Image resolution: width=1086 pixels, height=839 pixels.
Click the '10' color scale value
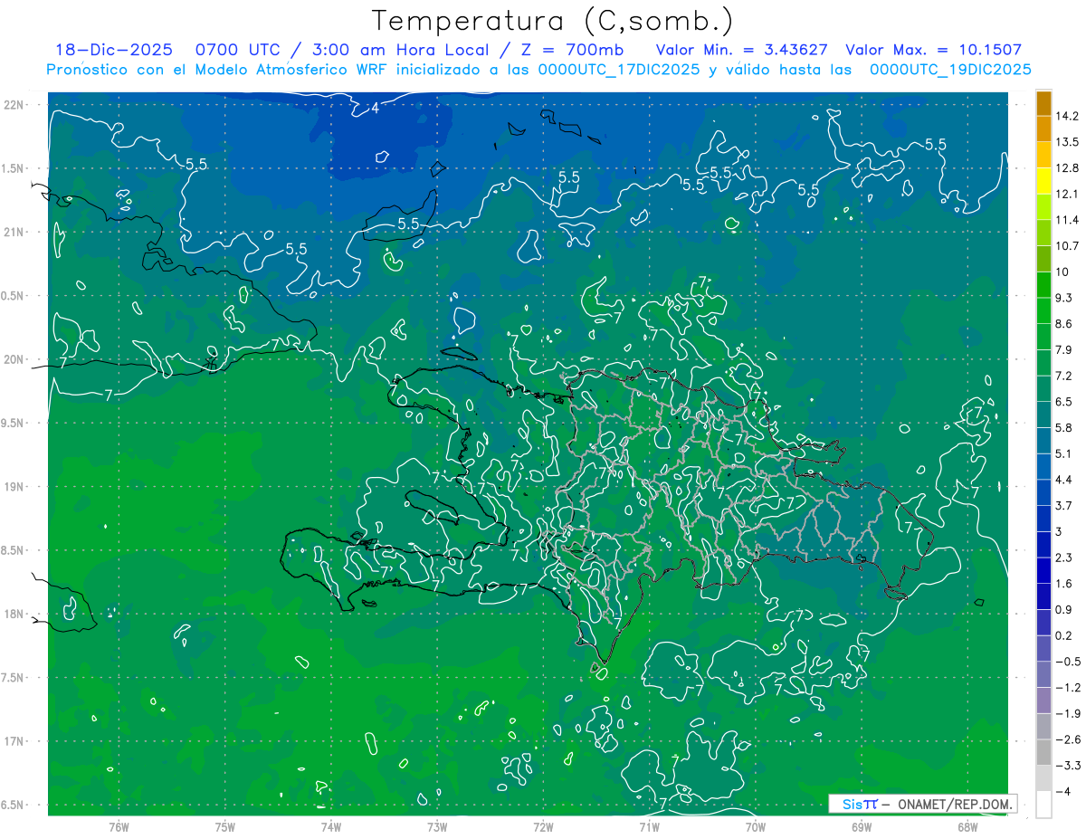point(1062,272)
